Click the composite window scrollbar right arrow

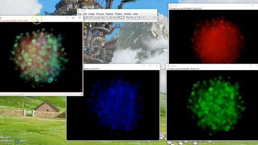(x=81, y=94)
